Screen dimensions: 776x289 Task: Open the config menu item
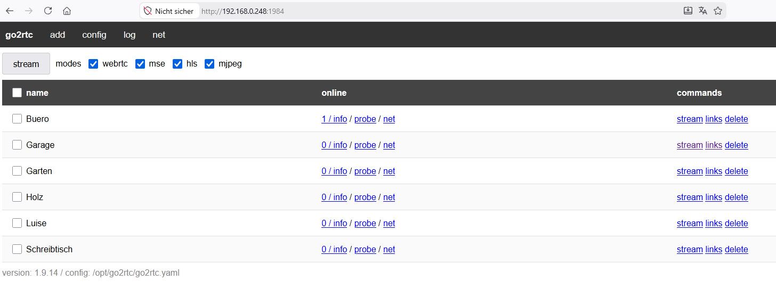94,35
